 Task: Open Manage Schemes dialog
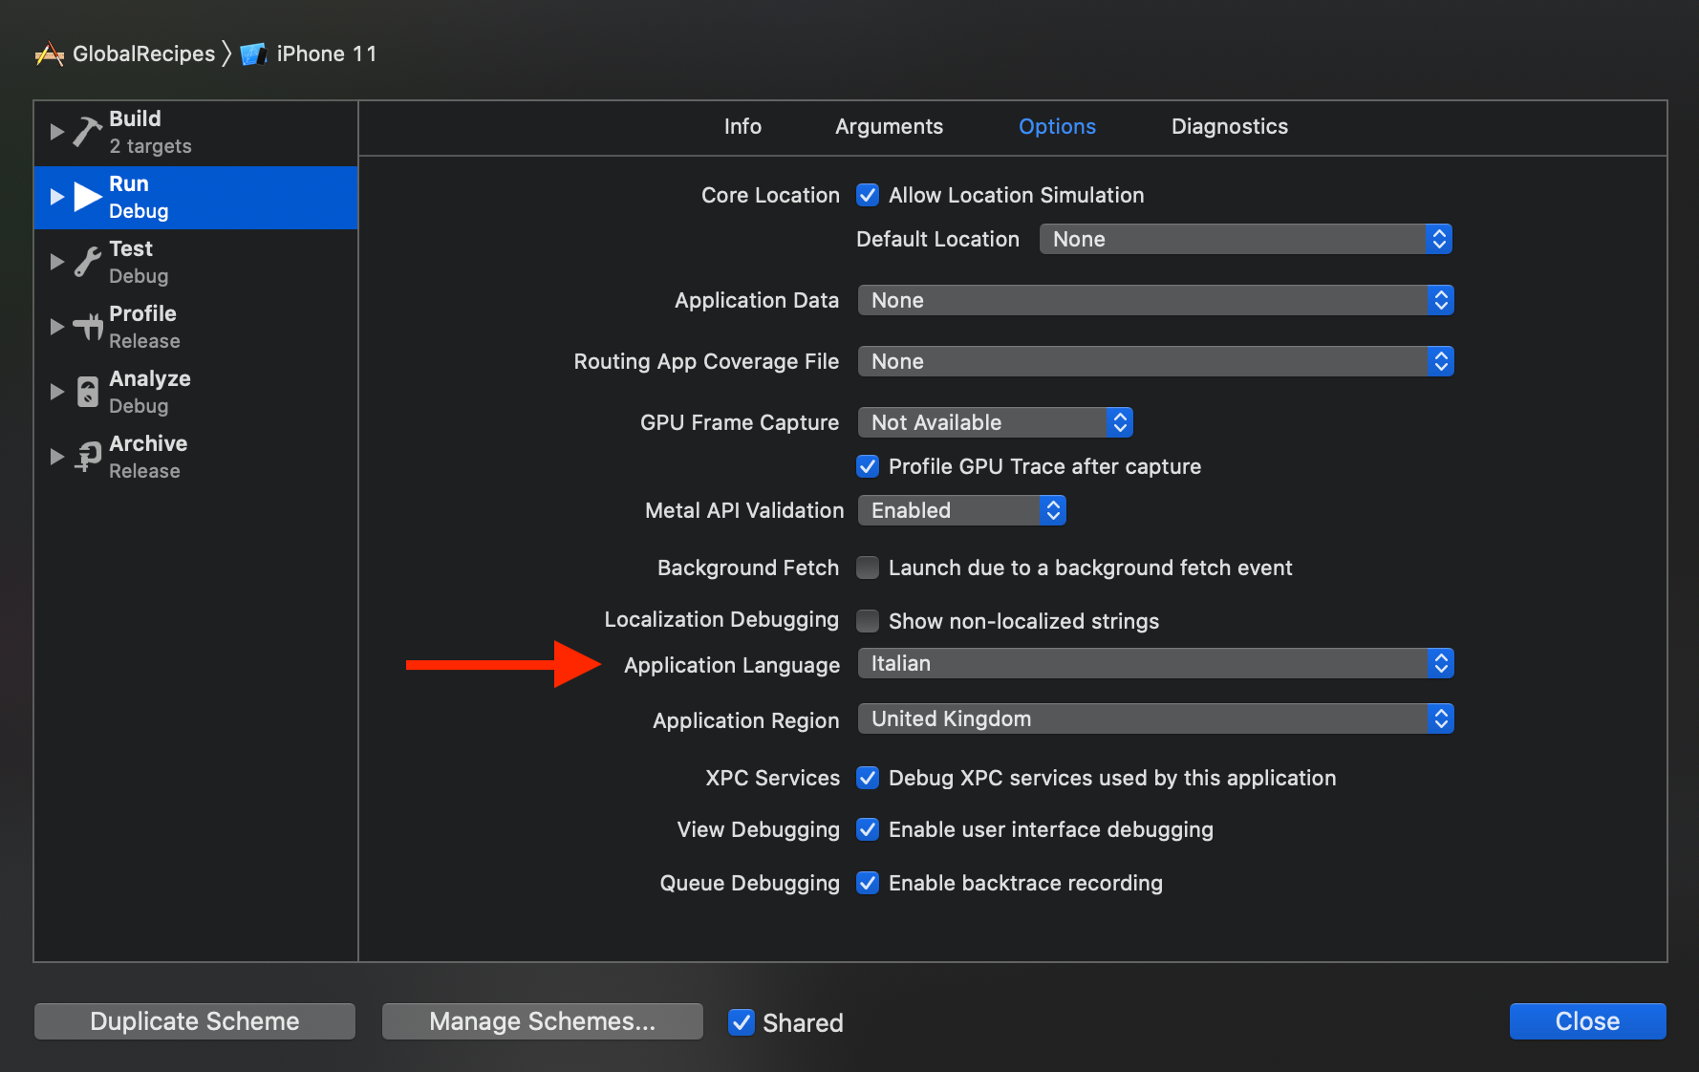click(541, 1020)
